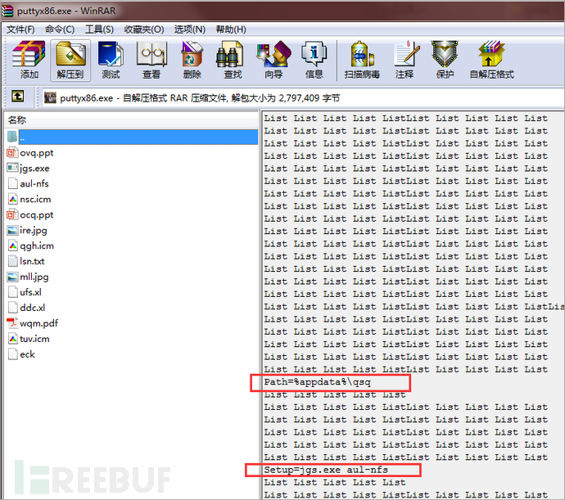The width and height of the screenshot is (565, 500).
Task: Click the mll.jpg image icon
Action: [12, 277]
